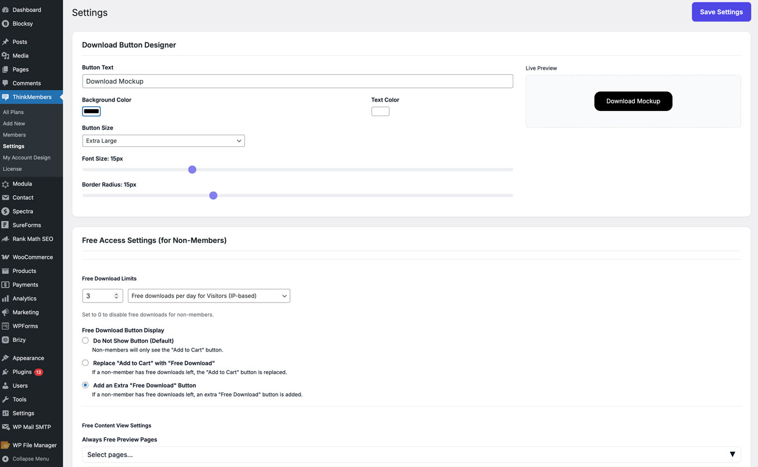Click the Contact envelope icon
Screen dimensions: 758x467
point(5,197)
